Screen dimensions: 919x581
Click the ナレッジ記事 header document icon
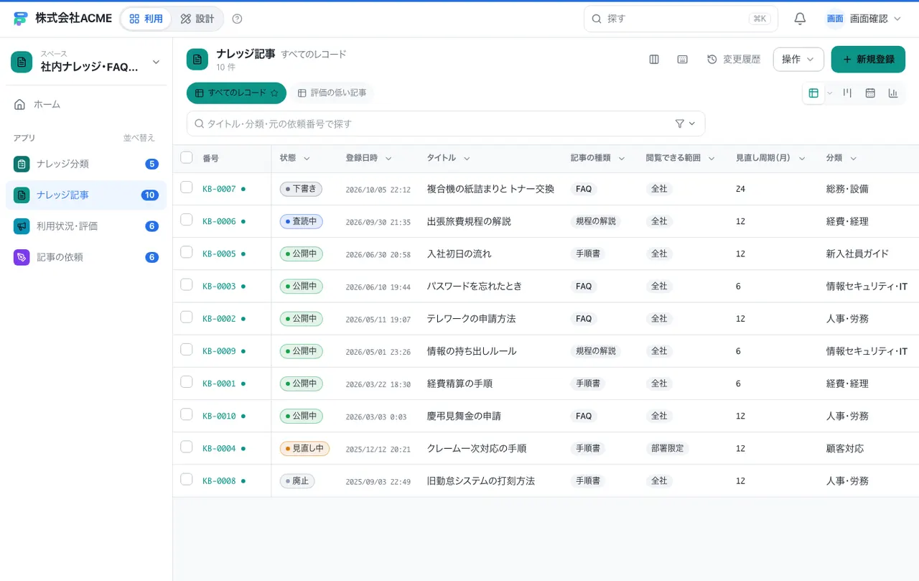(197, 60)
